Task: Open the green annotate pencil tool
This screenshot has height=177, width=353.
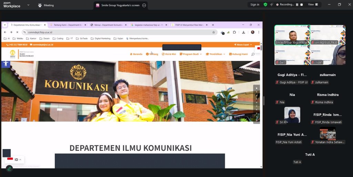Action: click(x=9, y=168)
